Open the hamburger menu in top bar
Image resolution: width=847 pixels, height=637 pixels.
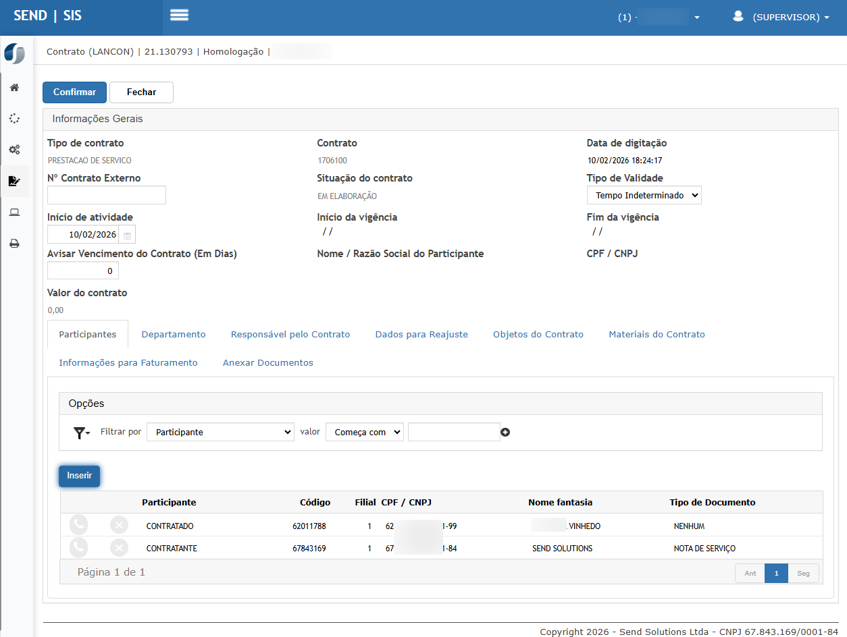(179, 16)
